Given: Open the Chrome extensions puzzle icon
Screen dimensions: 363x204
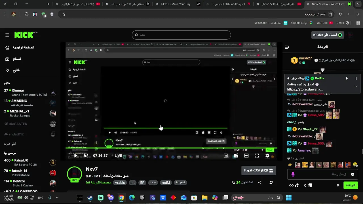Looking at the screenshot, I should pos(26,14).
